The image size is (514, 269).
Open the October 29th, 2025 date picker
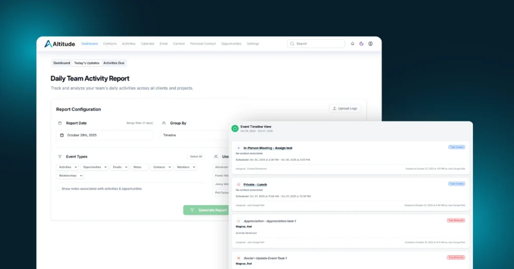pos(105,135)
